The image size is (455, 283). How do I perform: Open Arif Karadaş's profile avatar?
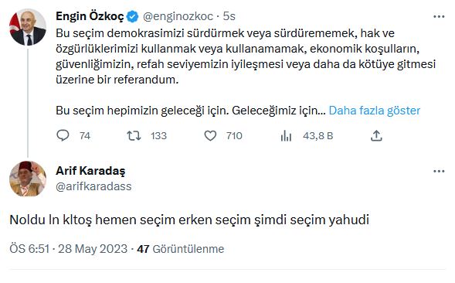(28, 179)
